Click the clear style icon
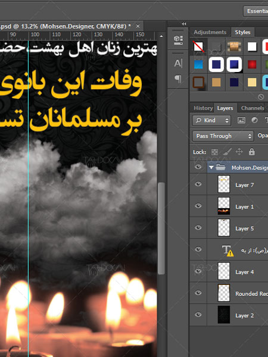The height and width of the screenshot is (357, 268). pyautogui.click(x=261, y=97)
